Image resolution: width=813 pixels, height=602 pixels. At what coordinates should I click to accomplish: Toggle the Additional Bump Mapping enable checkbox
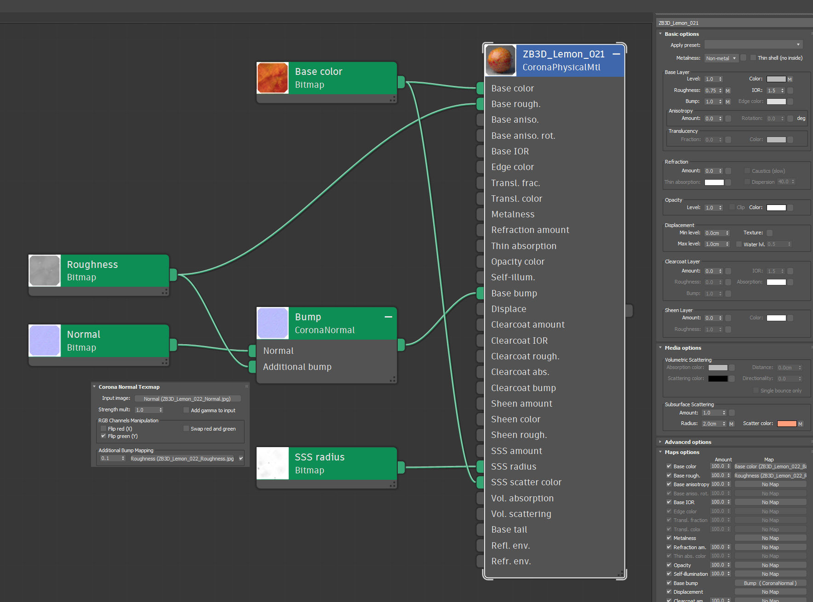tap(241, 458)
